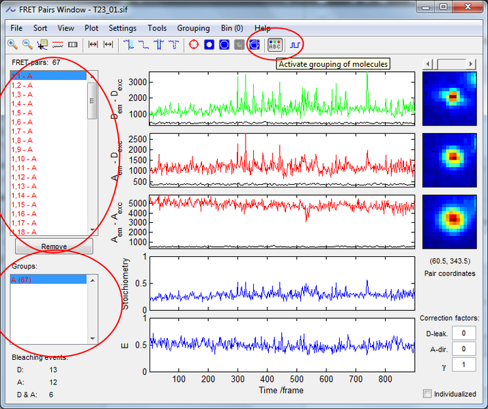Click the zoom out magnifier icon
The height and width of the screenshot is (409, 488).
pos(27,45)
